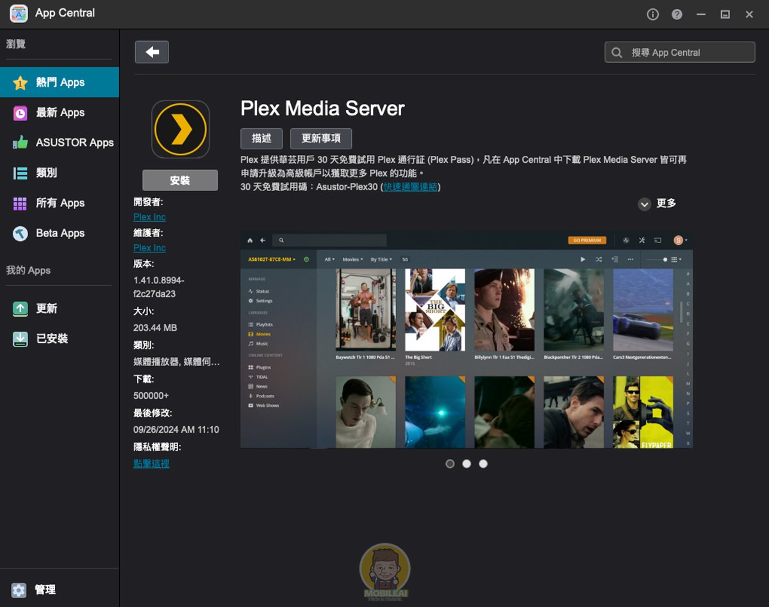Screen dimensions: 769x607
Task: Click the hammer icon beside Beta Apps
Action: 21,233
